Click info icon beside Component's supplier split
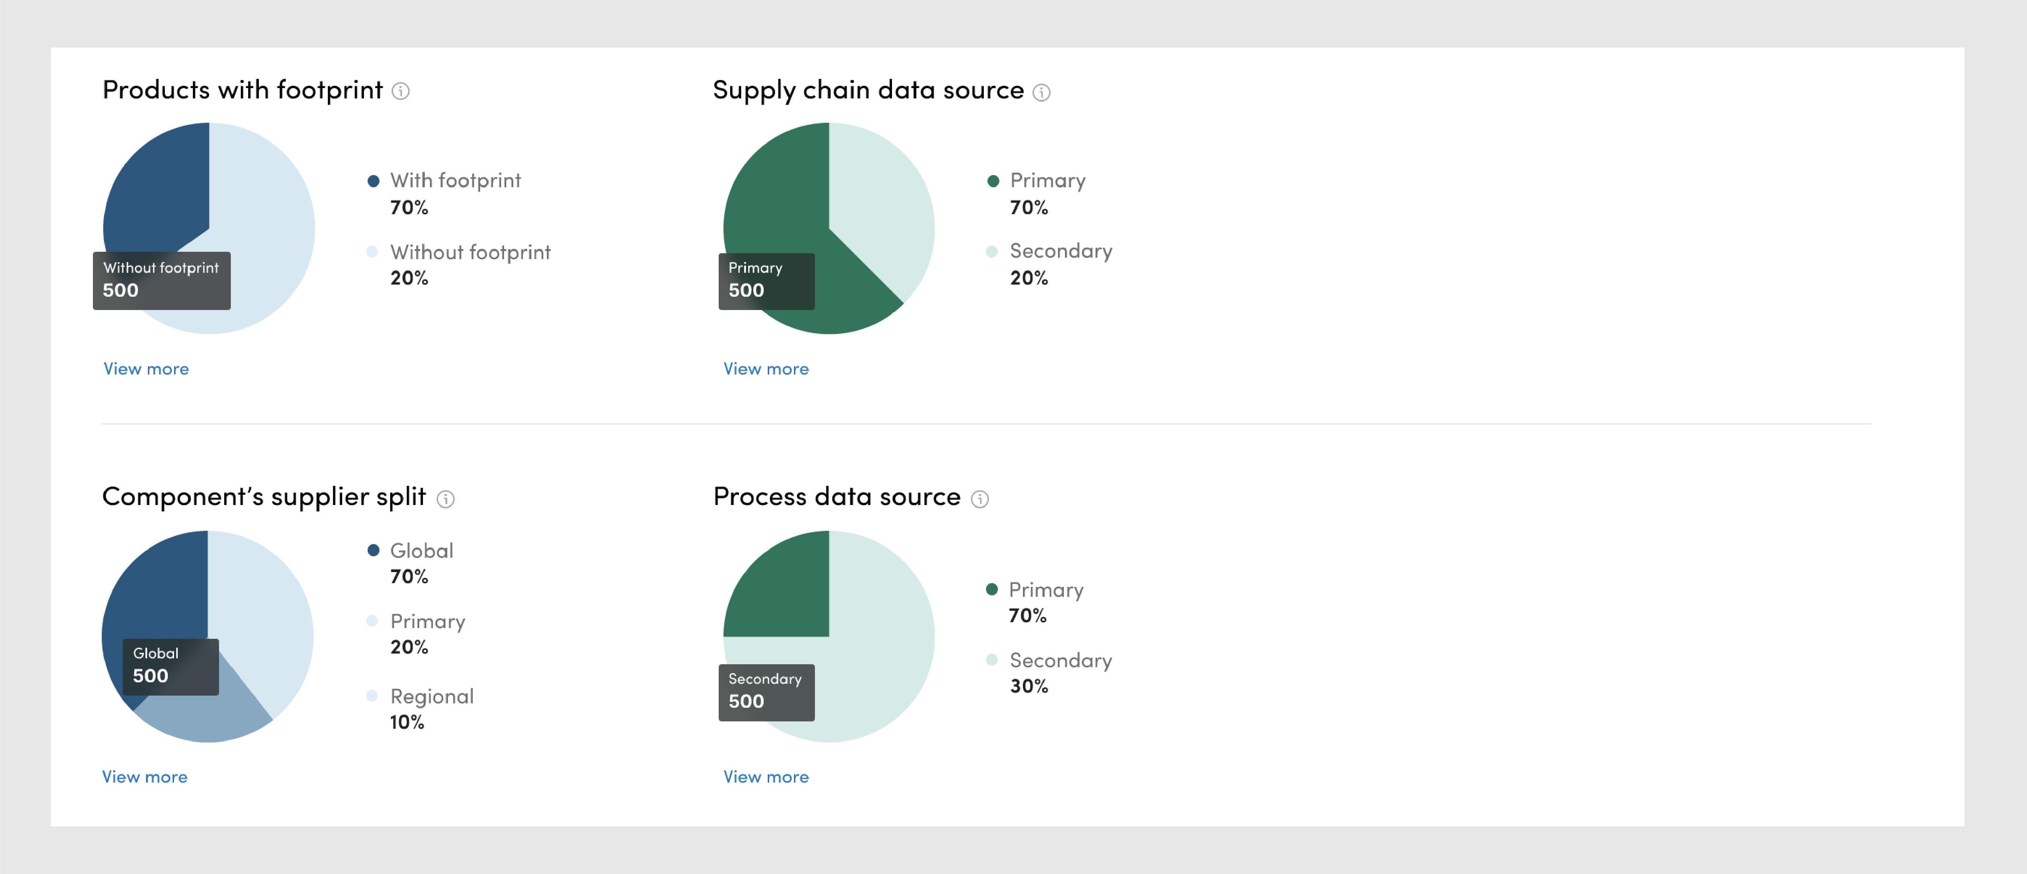This screenshot has width=2027, height=874. point(445,499)
